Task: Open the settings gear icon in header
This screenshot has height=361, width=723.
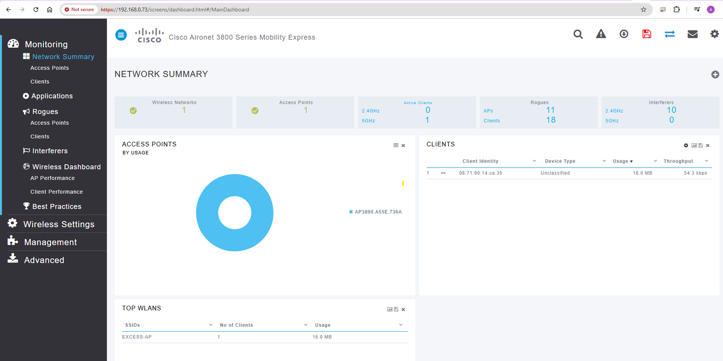Action: [x=714, y=34]
